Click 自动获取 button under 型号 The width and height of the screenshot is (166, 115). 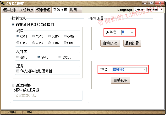coord(120,80)
